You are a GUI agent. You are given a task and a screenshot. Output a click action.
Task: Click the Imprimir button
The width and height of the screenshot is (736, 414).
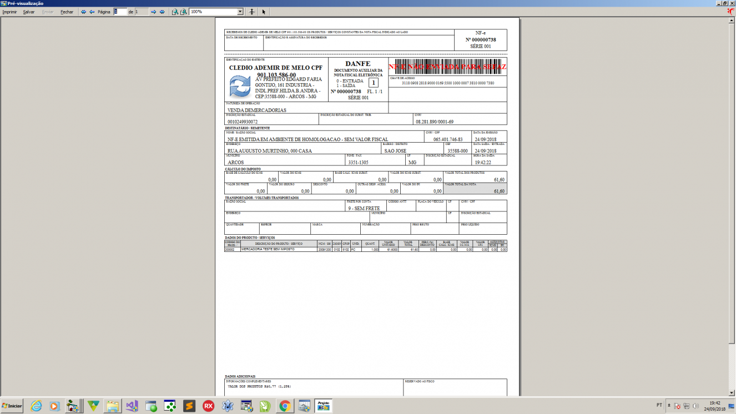pyautogui.click(x=9, y=12)
